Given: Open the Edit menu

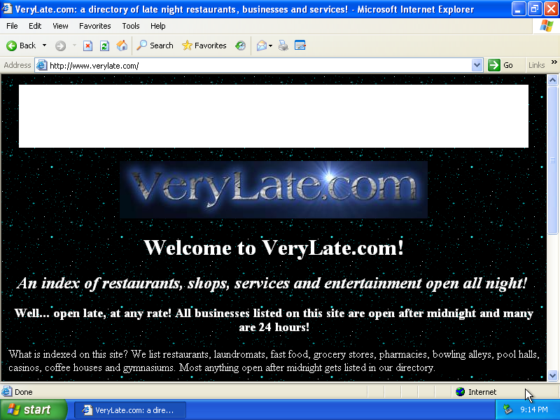Looking at the screenshot, I should 35,26.
